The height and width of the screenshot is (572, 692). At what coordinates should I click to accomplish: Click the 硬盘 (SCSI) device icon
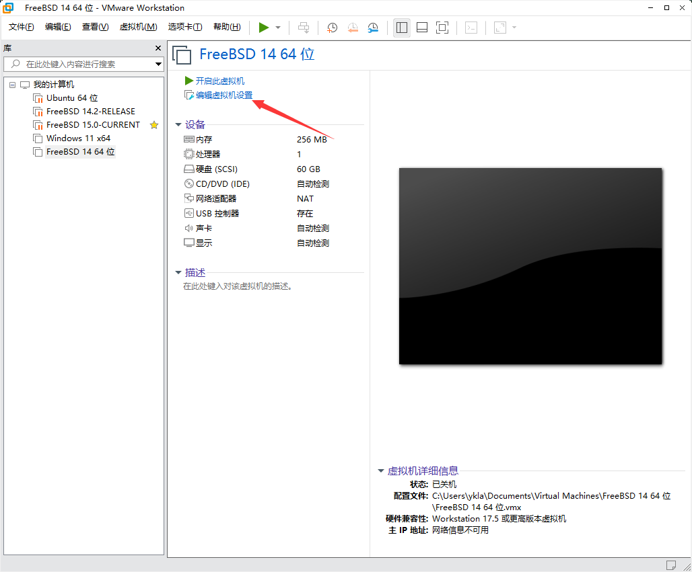[x=189, y=169]
